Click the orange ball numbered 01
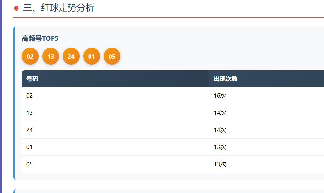The height and width of the screenshot is (193, 324). tap(91, 56)
